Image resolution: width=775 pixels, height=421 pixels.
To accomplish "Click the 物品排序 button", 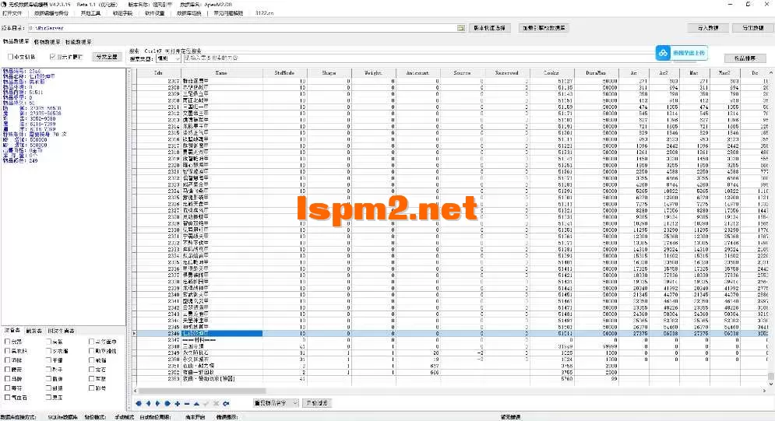I will coord(745,58).
